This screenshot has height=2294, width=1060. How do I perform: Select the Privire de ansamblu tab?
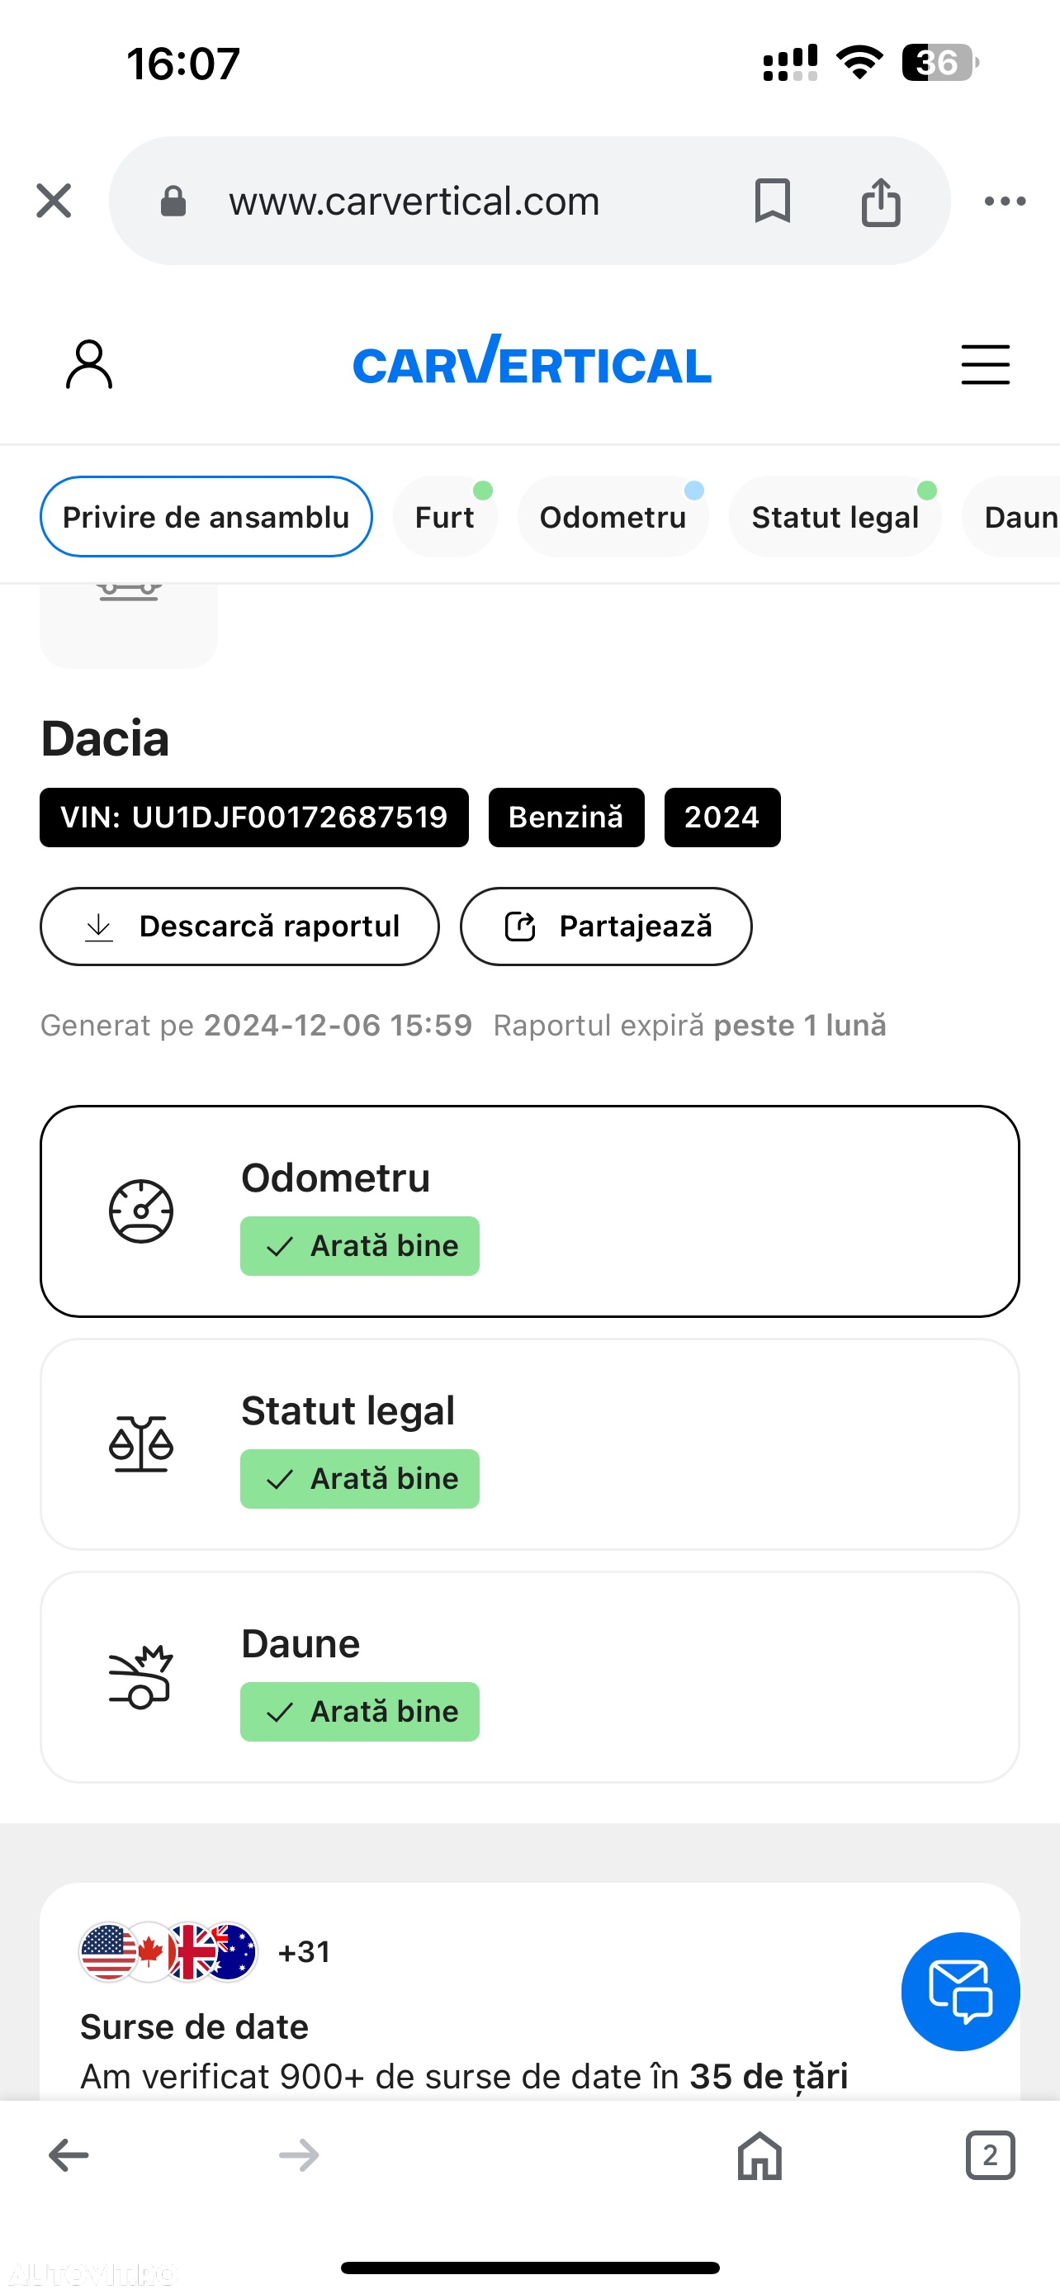206,516
